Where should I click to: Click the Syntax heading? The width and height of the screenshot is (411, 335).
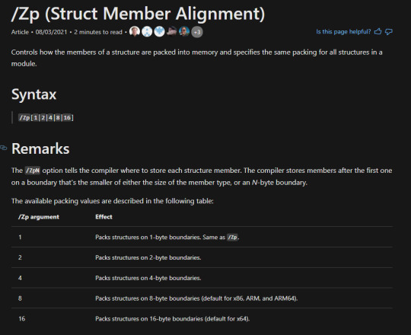33,94
